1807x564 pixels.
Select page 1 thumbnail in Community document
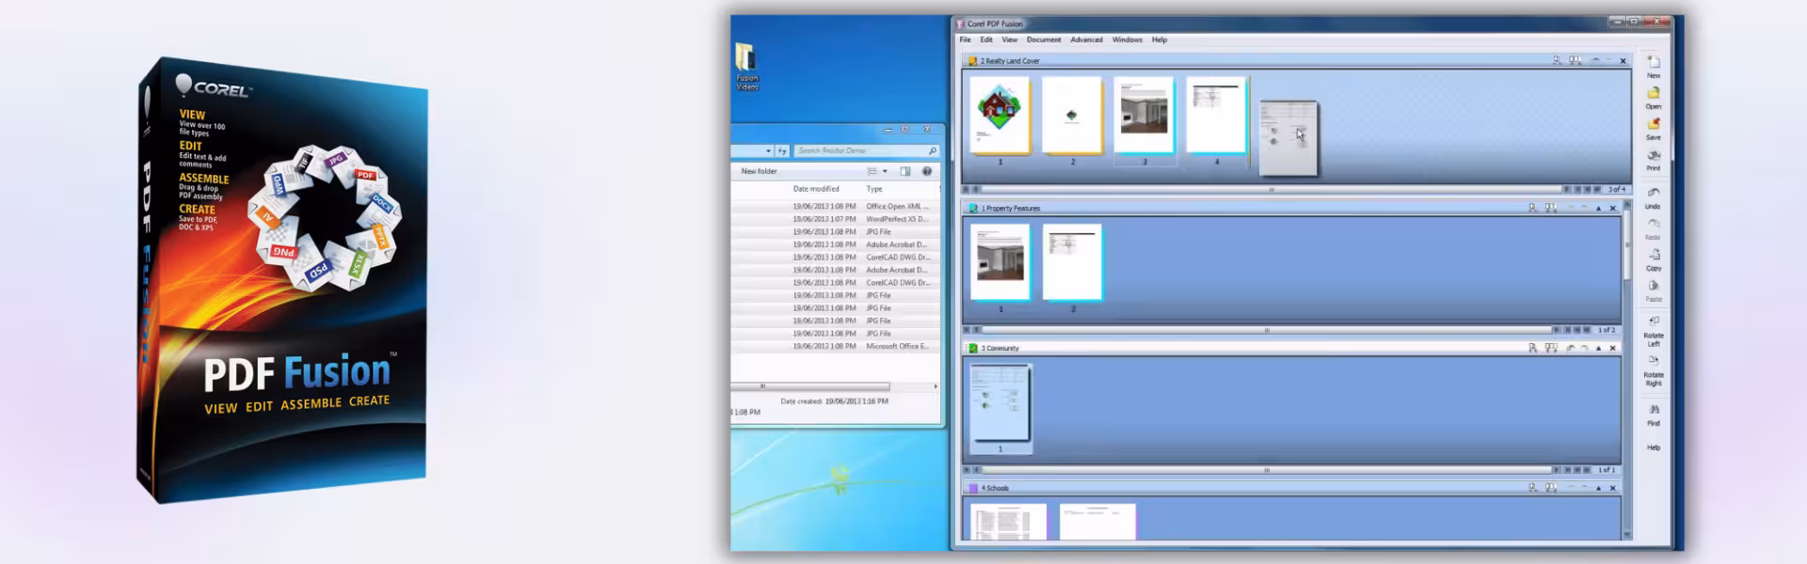[x=1000, y=403]
